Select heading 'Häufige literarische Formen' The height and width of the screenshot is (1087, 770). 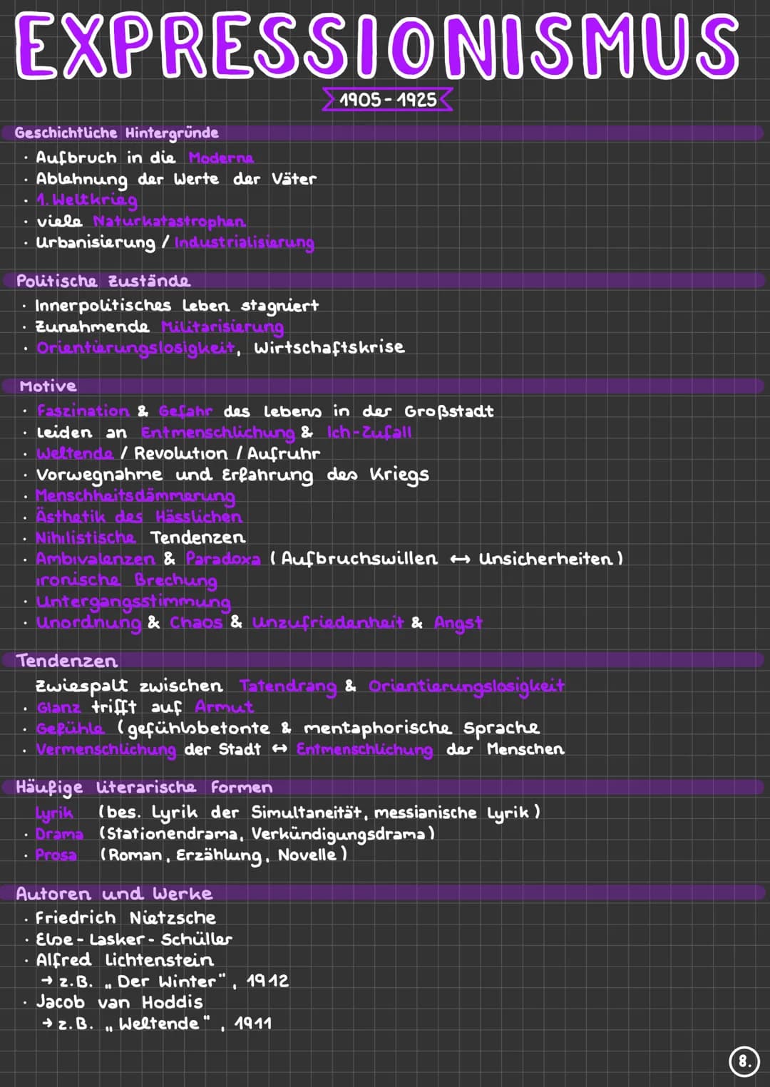[144, 788]
